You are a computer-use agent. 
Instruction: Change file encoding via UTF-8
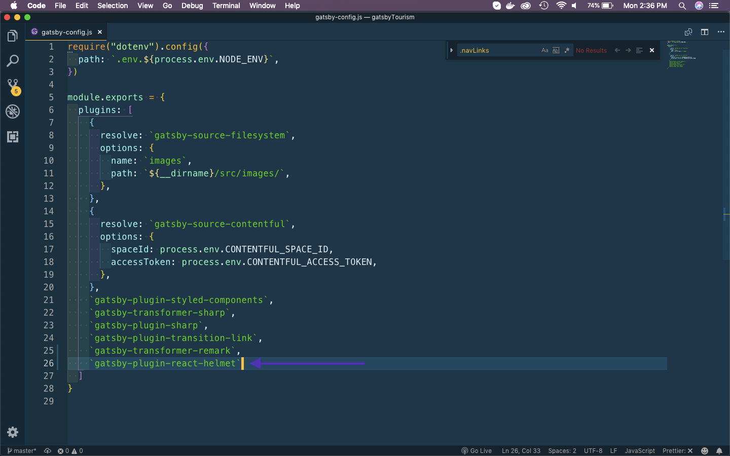point(593,451)
